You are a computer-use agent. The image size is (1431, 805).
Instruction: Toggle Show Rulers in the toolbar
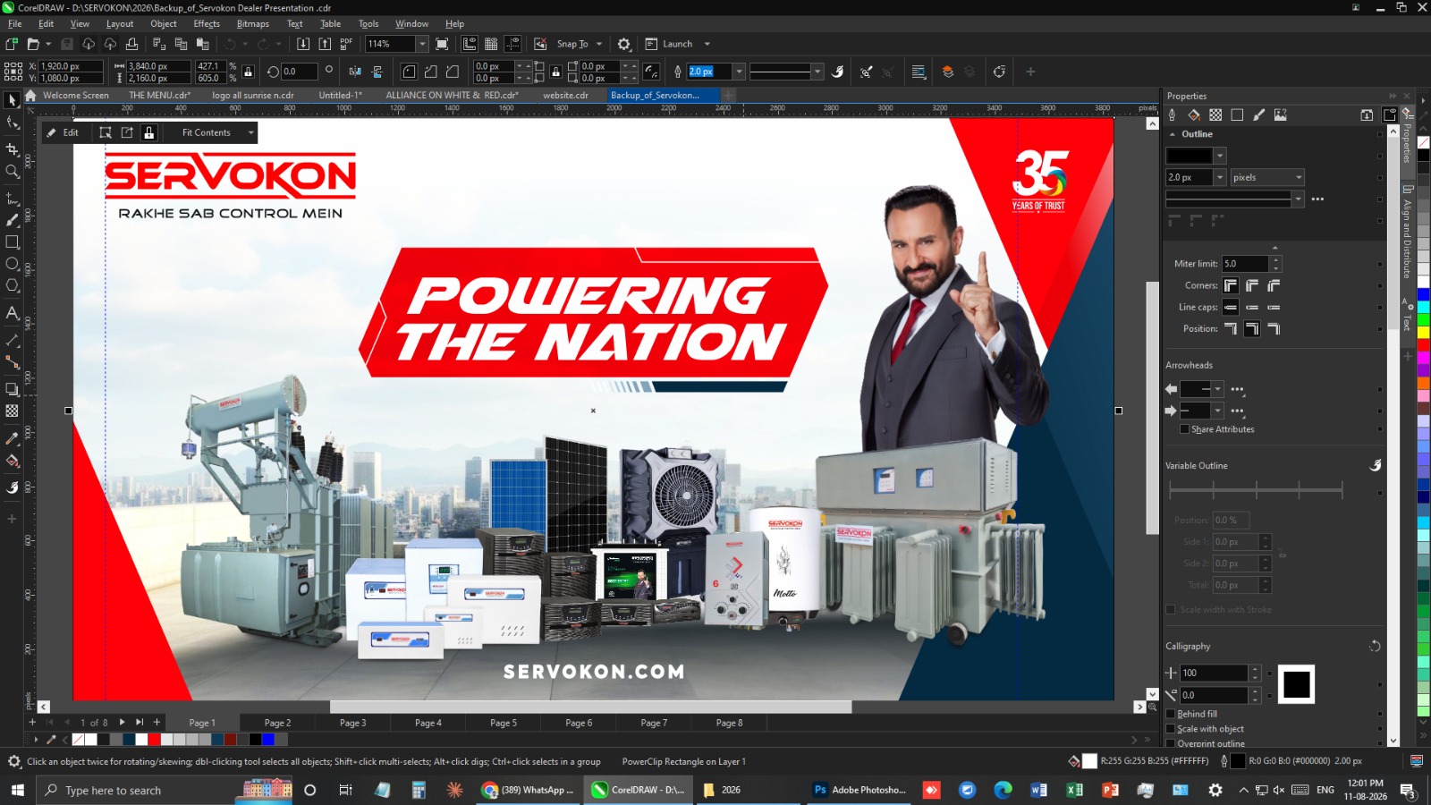coord(470,44)
